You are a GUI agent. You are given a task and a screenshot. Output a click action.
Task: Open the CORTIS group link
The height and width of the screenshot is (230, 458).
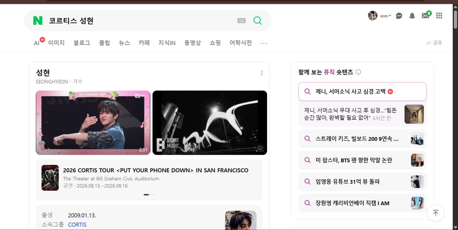(x=77, y=225)
